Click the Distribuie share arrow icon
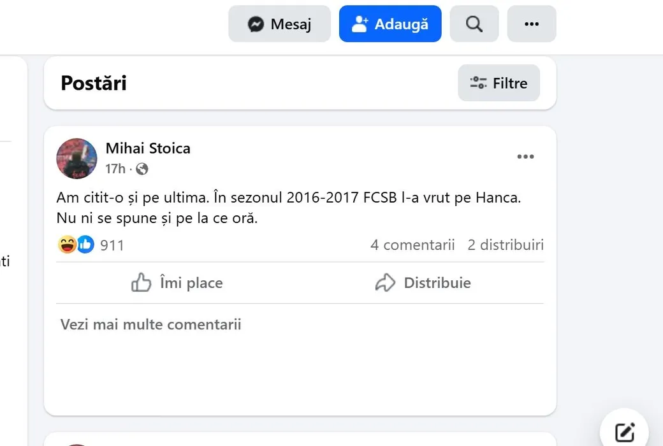Viewport: 663px width, 446px height. point(385,283)
